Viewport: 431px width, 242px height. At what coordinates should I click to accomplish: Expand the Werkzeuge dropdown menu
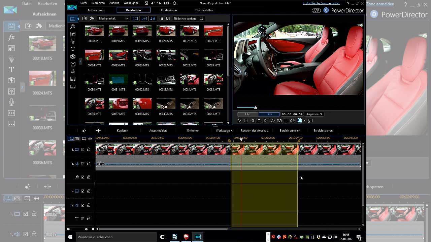pos(225,130)
